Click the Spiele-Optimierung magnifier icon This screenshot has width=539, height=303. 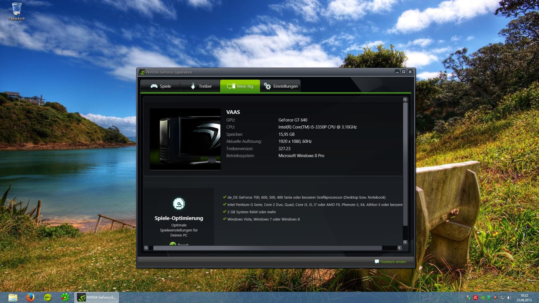179,204
